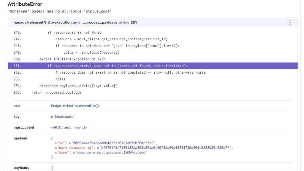
Task: Select highlighted line 251 of code
Action: (153, 66)
